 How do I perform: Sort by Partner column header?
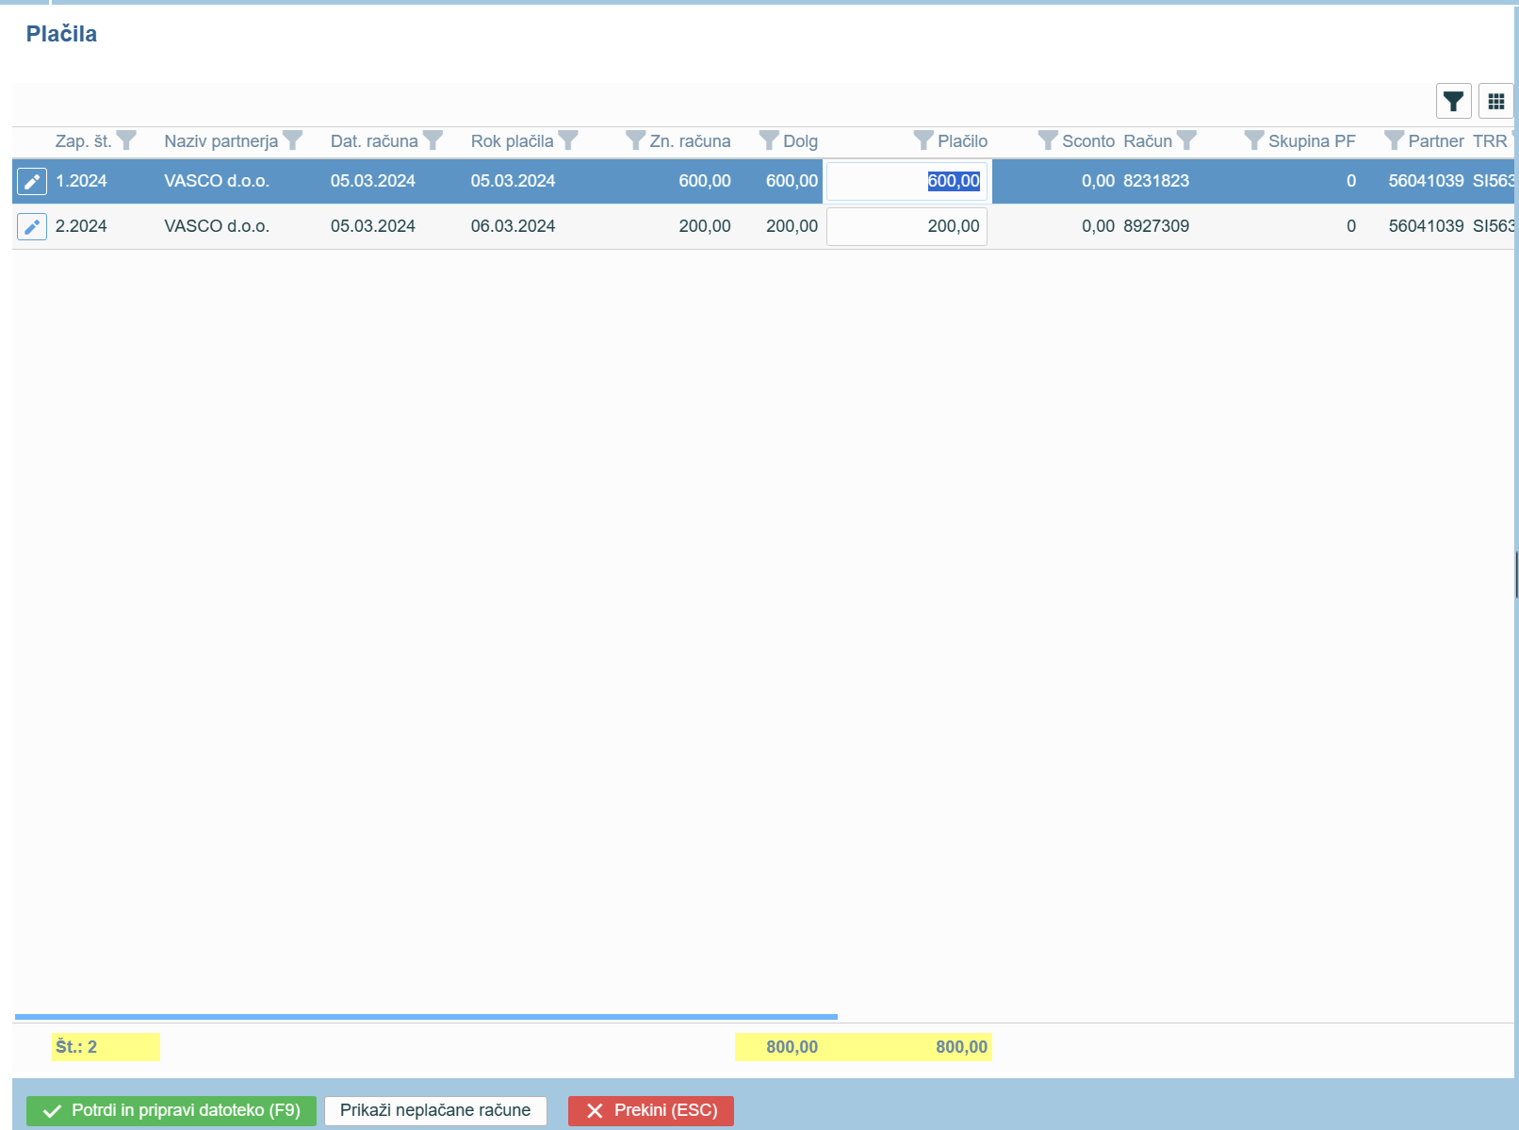tap(1436, 141)
